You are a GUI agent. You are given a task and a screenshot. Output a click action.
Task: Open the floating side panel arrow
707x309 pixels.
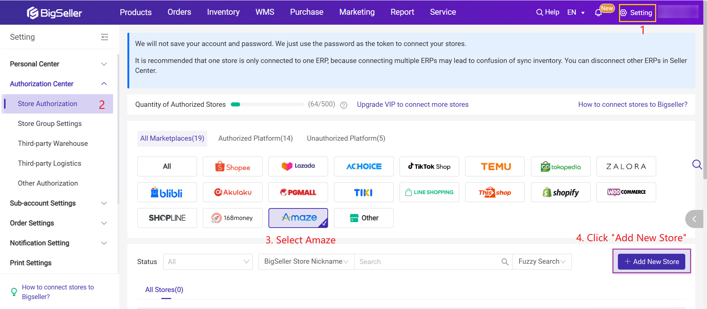tap(694, 219)
